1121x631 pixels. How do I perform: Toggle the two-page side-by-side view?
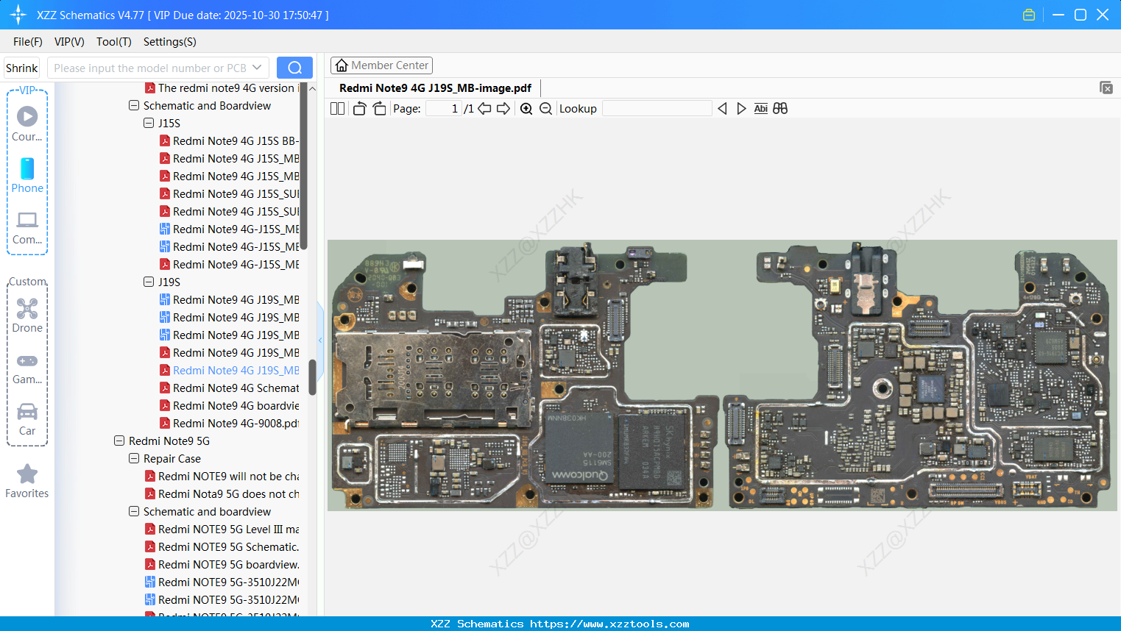(x=338, y=109)
